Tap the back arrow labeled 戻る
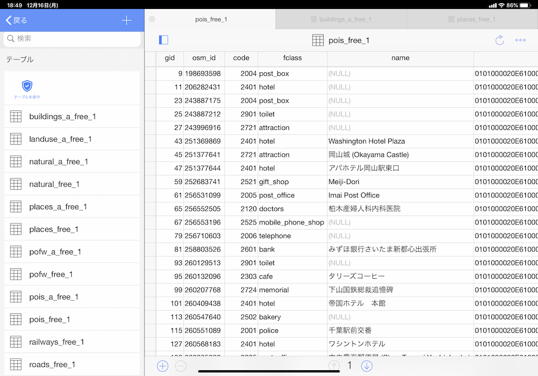Screen dimensions: 538x376 [16, 21]
